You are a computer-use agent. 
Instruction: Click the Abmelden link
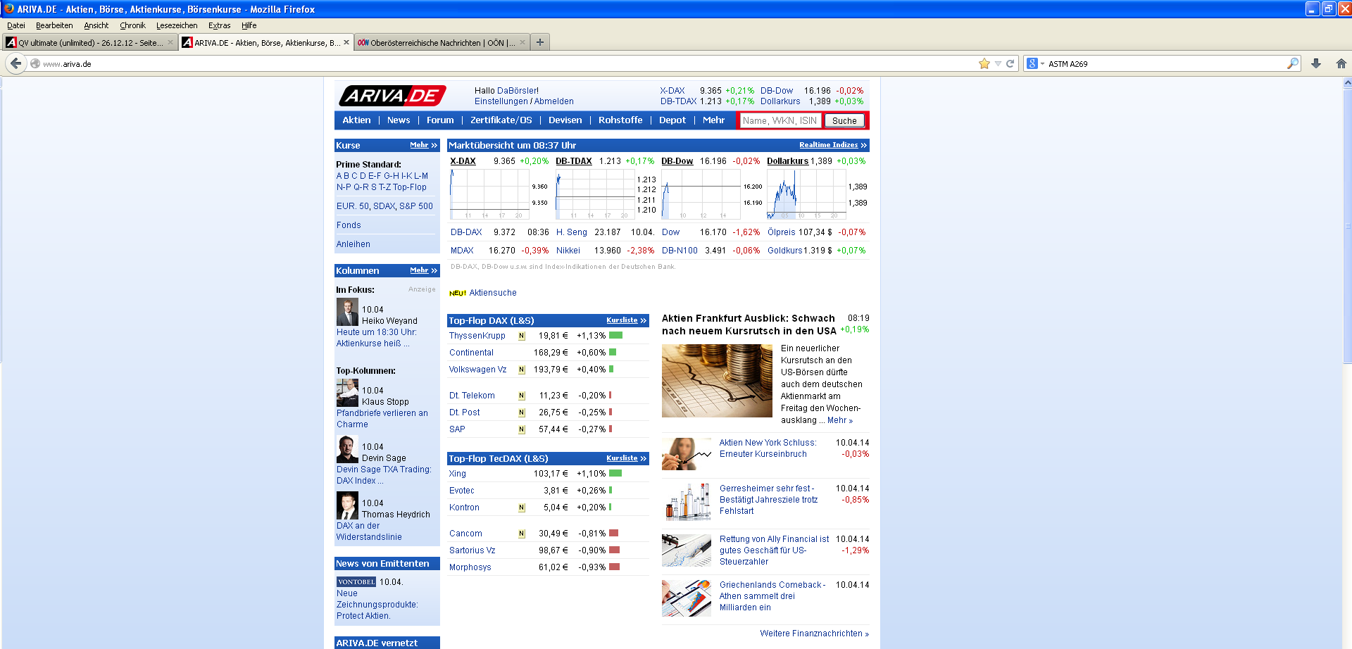coord(554,101)
